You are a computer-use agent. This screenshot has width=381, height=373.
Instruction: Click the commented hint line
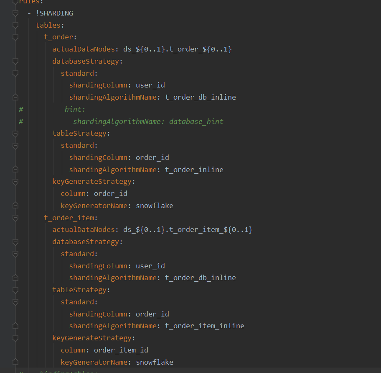[74, 109]
